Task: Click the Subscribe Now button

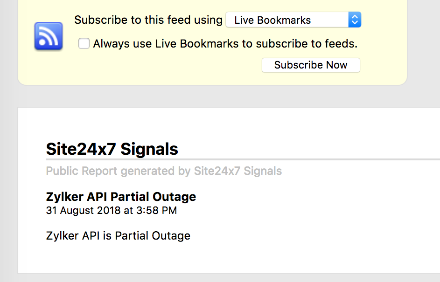Action: [311, 65]
